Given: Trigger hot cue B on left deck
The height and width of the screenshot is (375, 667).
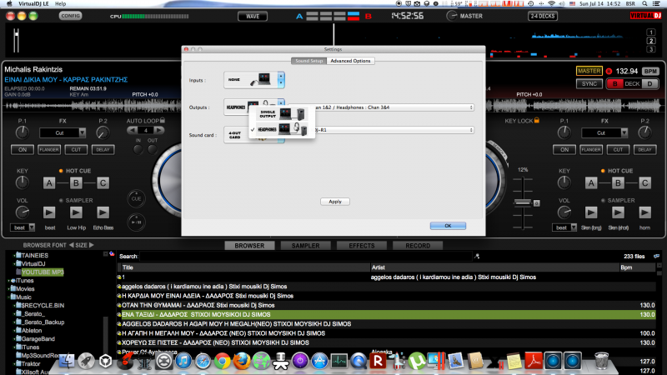Looking at the screenshot, I should pos(76,183).
